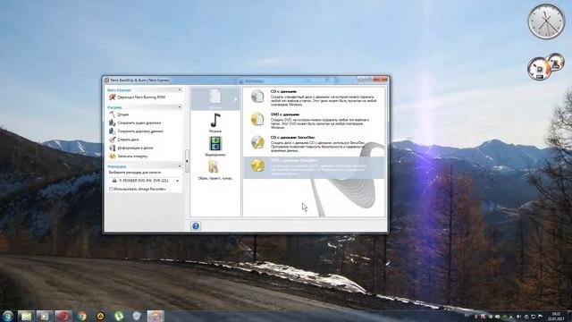The image size is (572, 322).
Task: Click the erase disc icon
Action: [x=113, y=140]
